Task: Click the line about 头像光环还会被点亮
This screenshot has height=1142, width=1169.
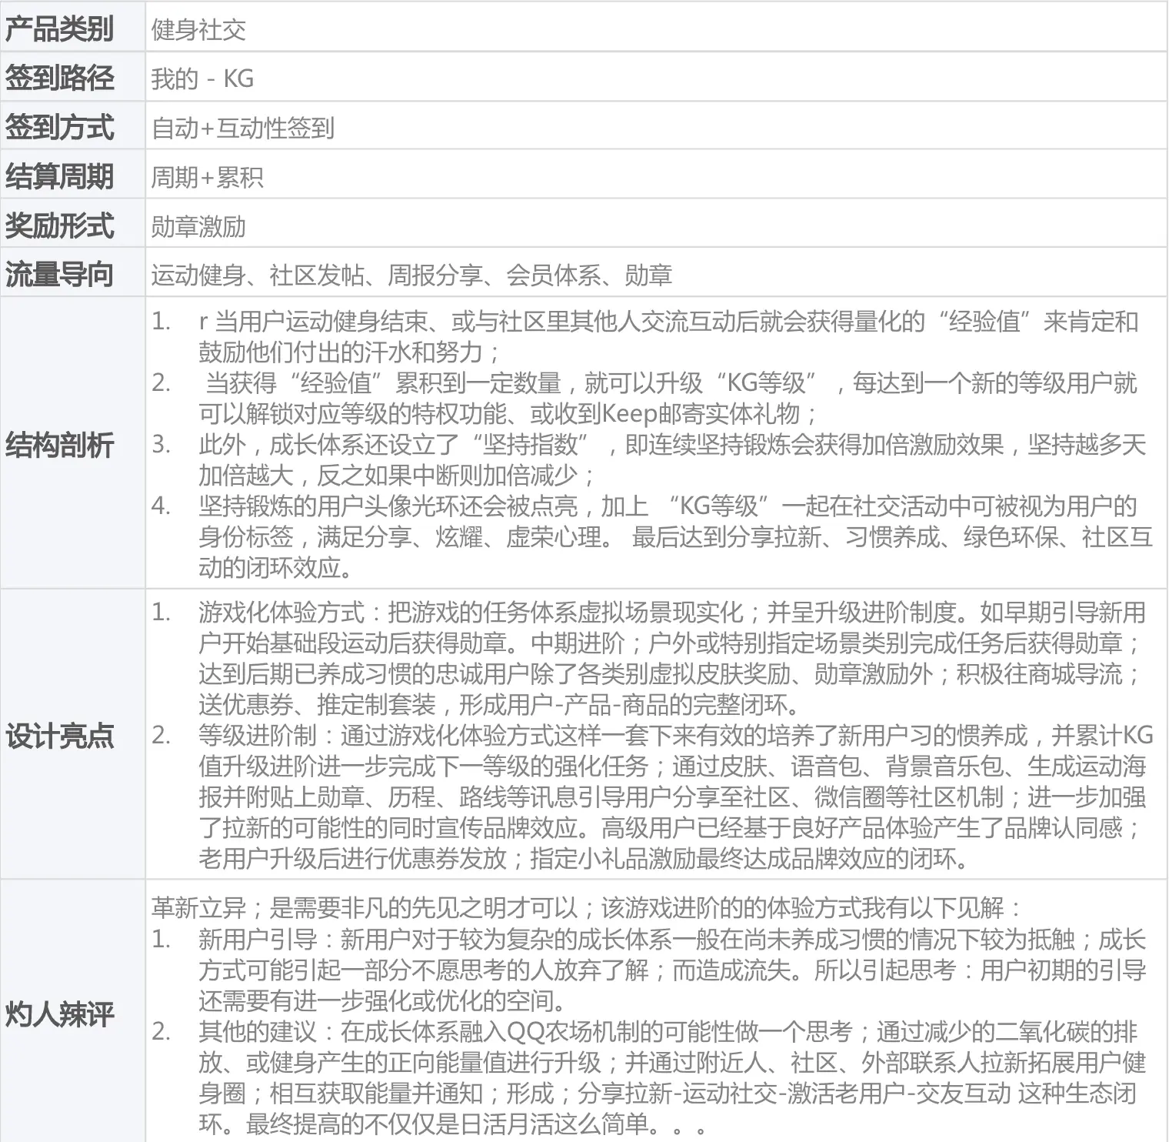Action: [x=668, y=506]
